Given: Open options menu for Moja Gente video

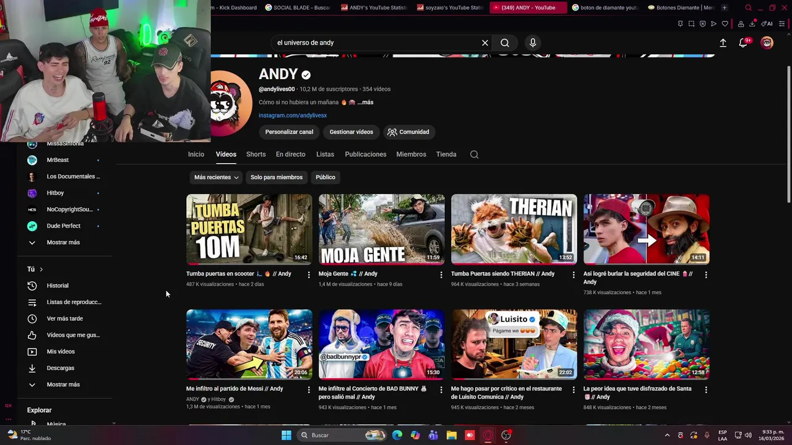Looking at the screenshot, I should [x=441, y=274].
